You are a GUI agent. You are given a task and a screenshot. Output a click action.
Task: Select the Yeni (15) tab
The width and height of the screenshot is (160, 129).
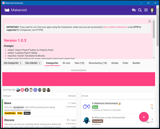coord(79,63)
